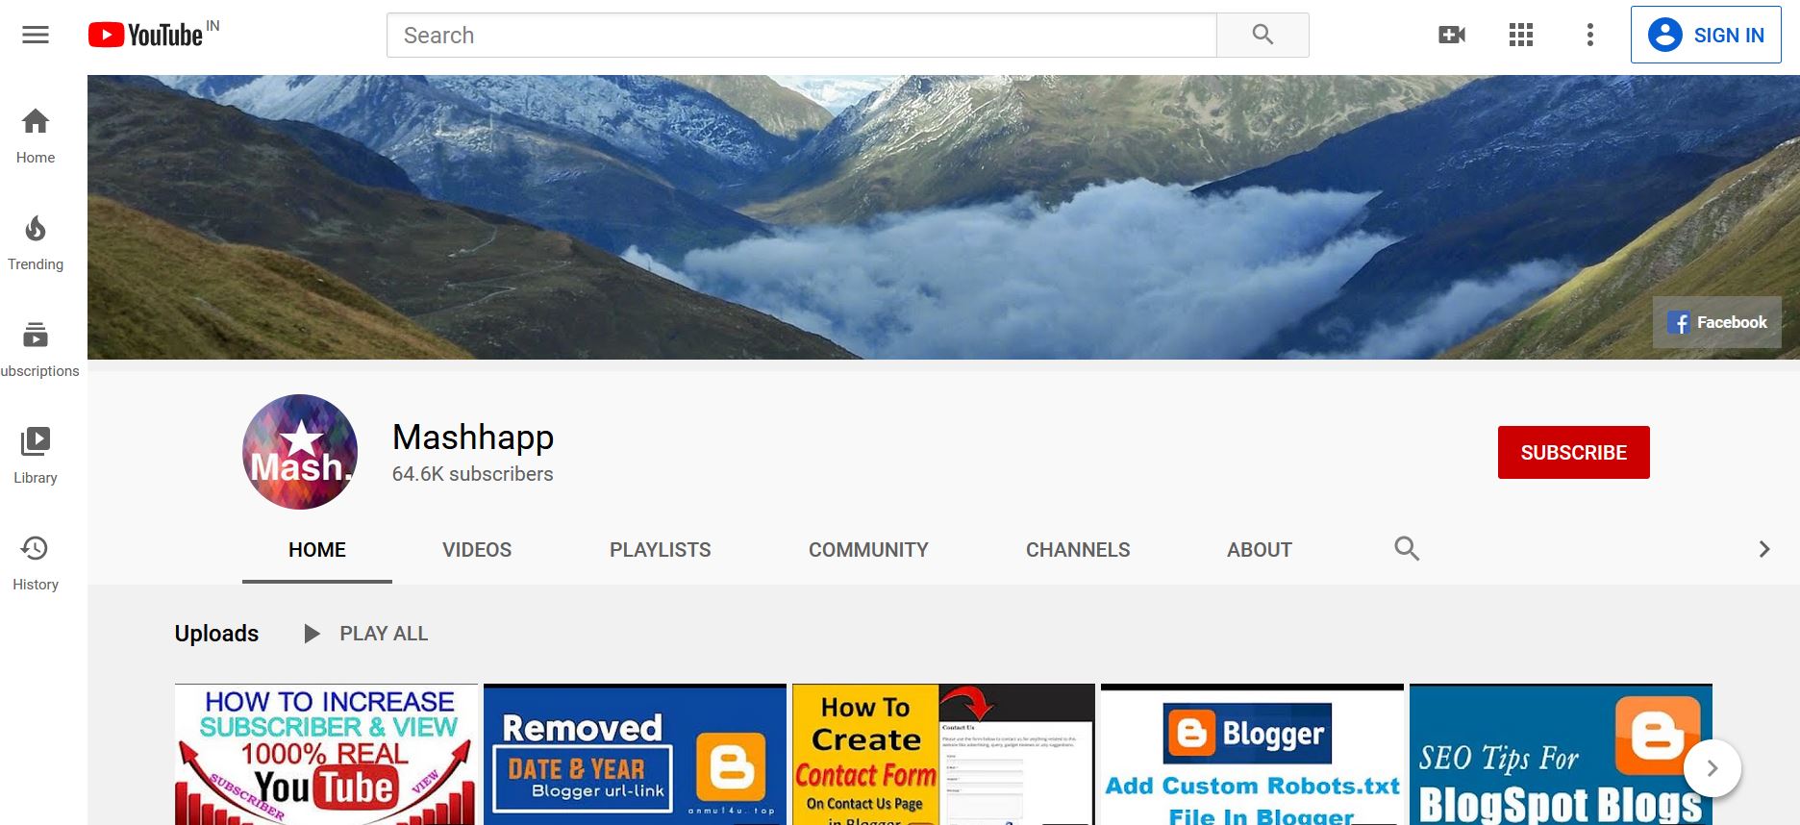Click the search magnifier button
Image resolution: width=1800 pixels, height=825 pixels.
pyautogui.click(x=1262, y=36)
